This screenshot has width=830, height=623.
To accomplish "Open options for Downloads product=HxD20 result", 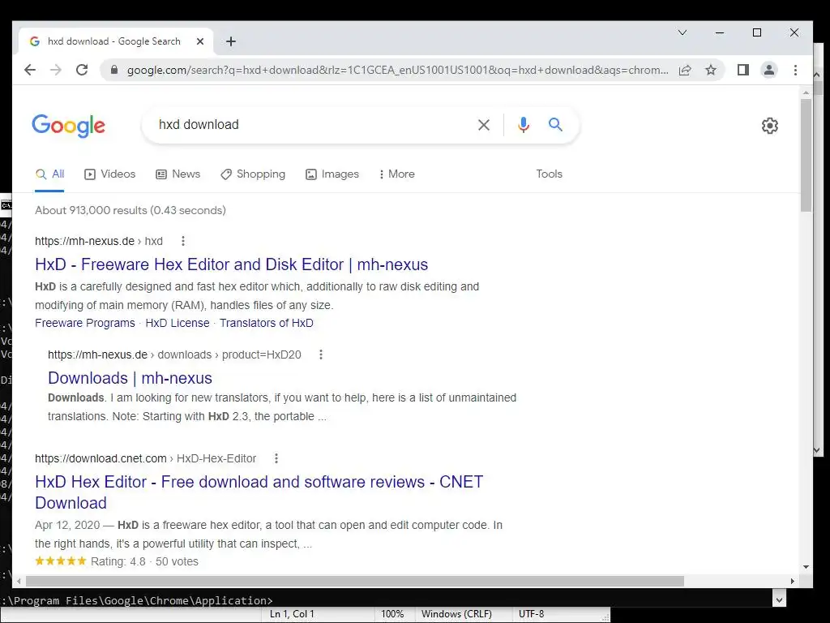I will (321, 354).
